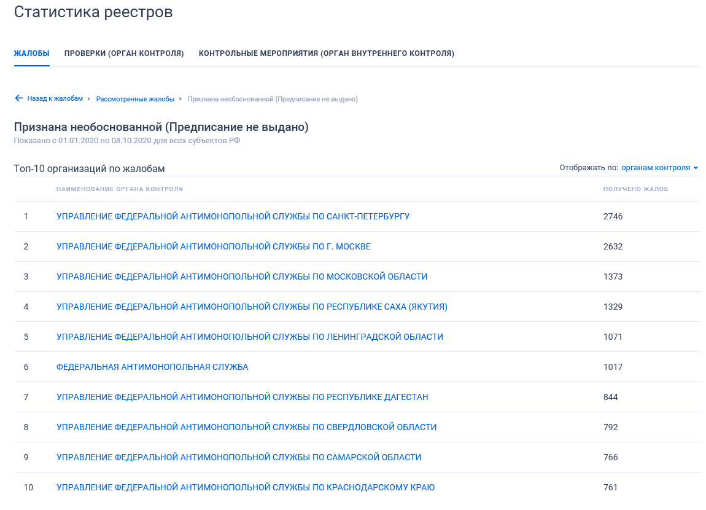Image resolution: width=706 pixels, height=510 pixels.
Task: Click the 'Статистика реестров' page title
Action: coord(93,12)
